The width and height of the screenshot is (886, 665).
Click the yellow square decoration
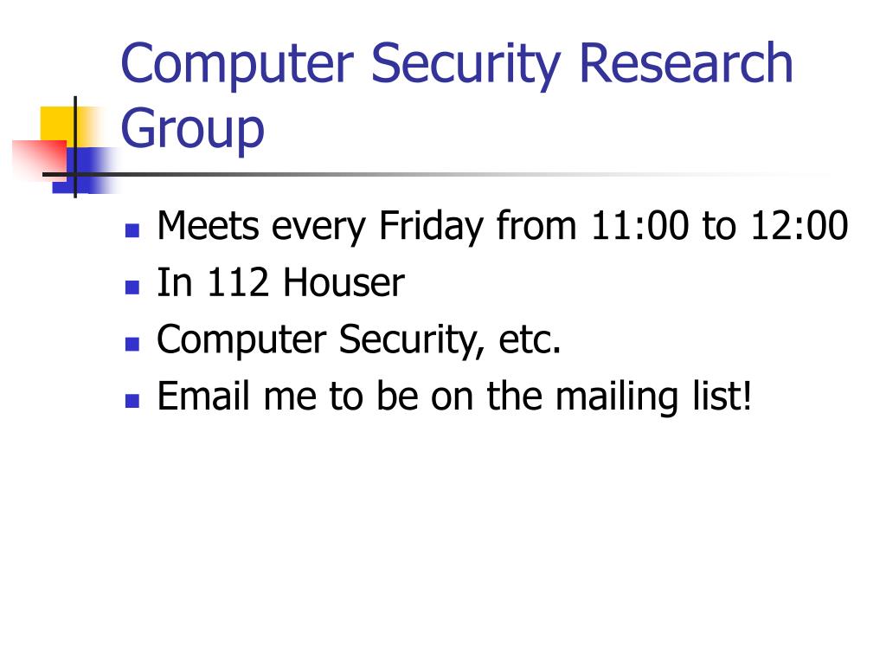[56, 123]
